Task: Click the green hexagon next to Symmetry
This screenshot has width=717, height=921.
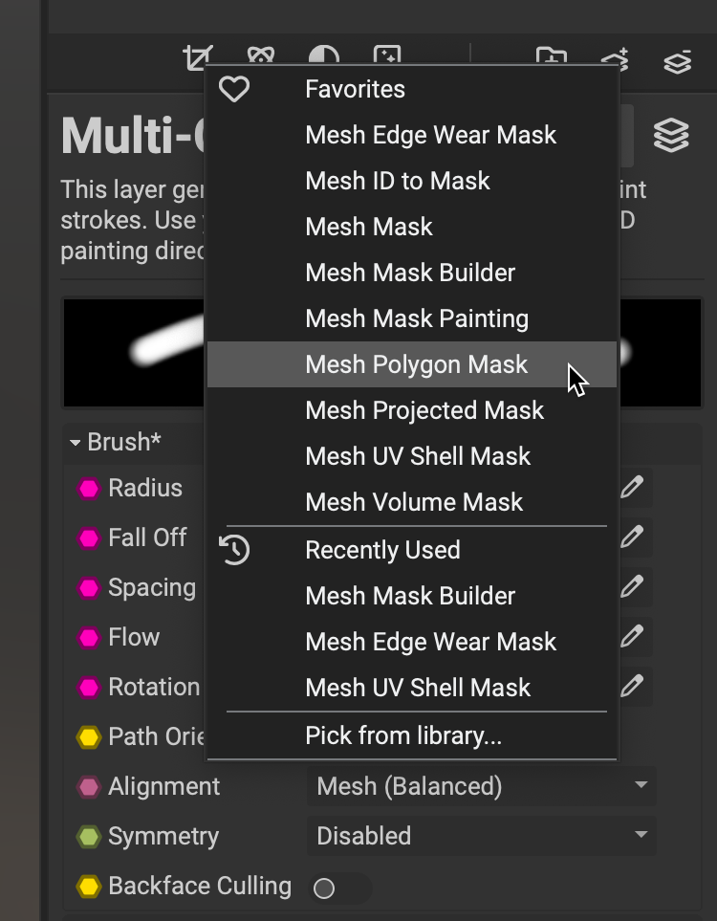Action: coord(89,837)
